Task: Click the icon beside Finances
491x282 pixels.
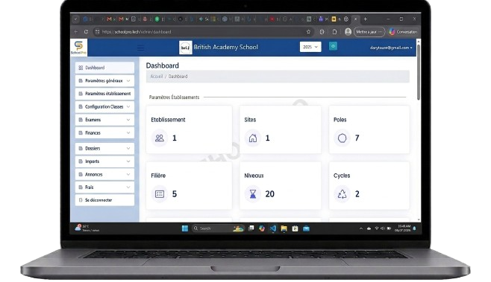Action: (x=81, y=133)
